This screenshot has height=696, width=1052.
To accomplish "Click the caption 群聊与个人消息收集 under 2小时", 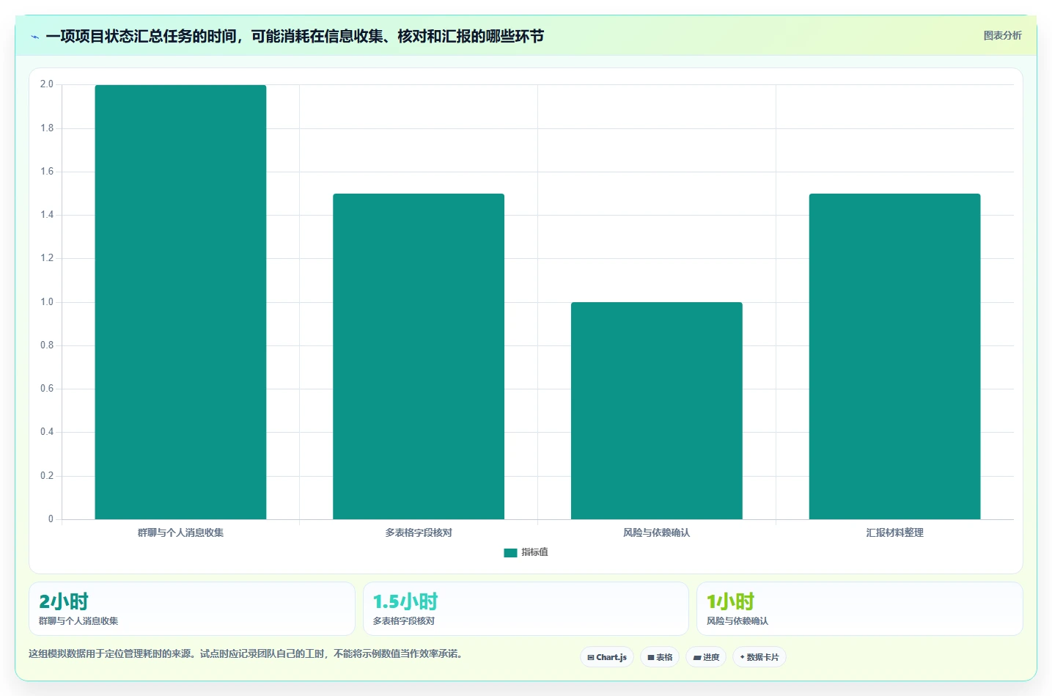I will tap(78, 620).
